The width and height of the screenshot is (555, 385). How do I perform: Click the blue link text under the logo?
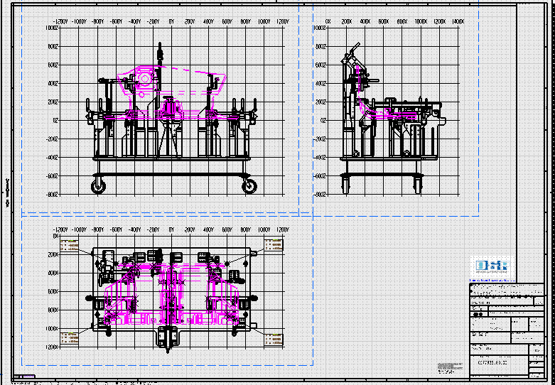[492, 281]
